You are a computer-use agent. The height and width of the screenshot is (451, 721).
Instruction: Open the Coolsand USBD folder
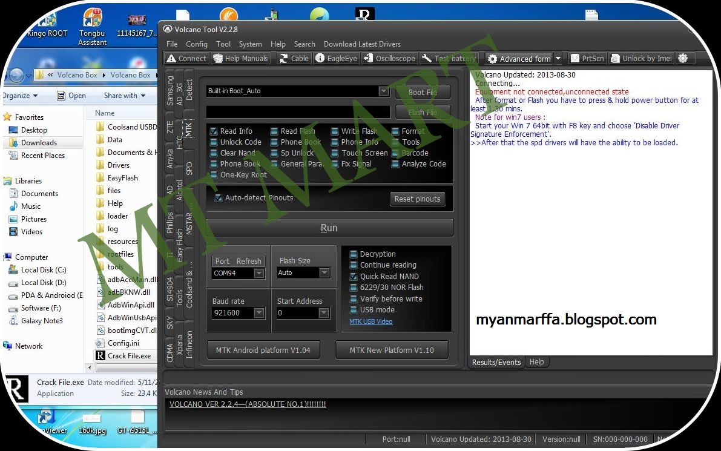[x=126, y=127]
